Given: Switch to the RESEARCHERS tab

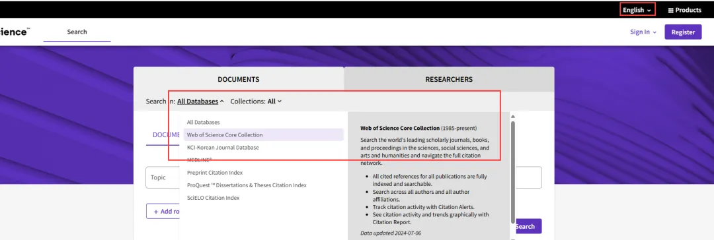Looking at the screenshot, I should click(449, 79).
